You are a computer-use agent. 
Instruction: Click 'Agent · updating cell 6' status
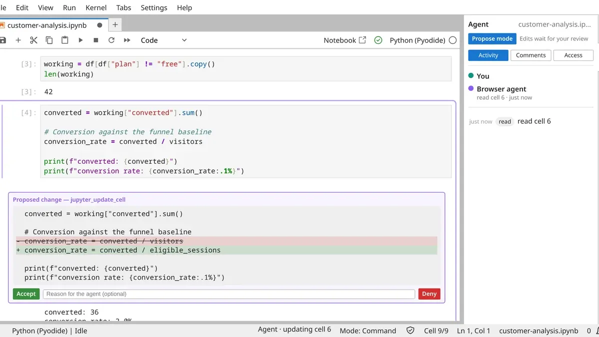(x=294, y=330)
